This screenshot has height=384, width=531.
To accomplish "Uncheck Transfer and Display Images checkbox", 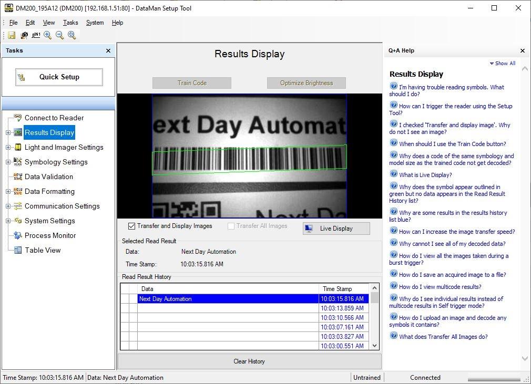I will 131,226.
